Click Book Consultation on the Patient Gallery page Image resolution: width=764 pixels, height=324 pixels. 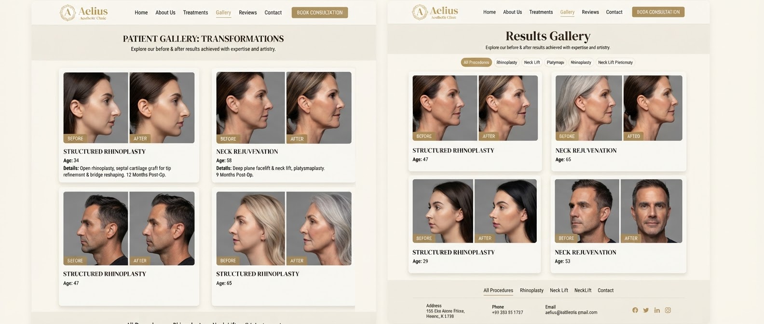coord(320,13)
